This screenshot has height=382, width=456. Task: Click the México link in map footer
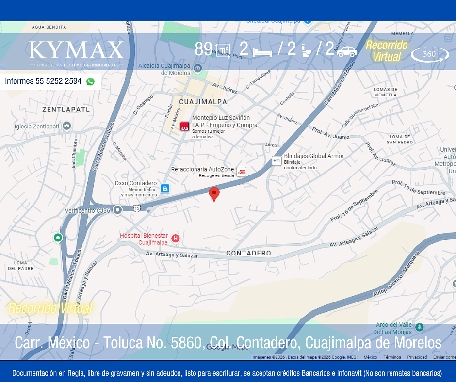370,357
